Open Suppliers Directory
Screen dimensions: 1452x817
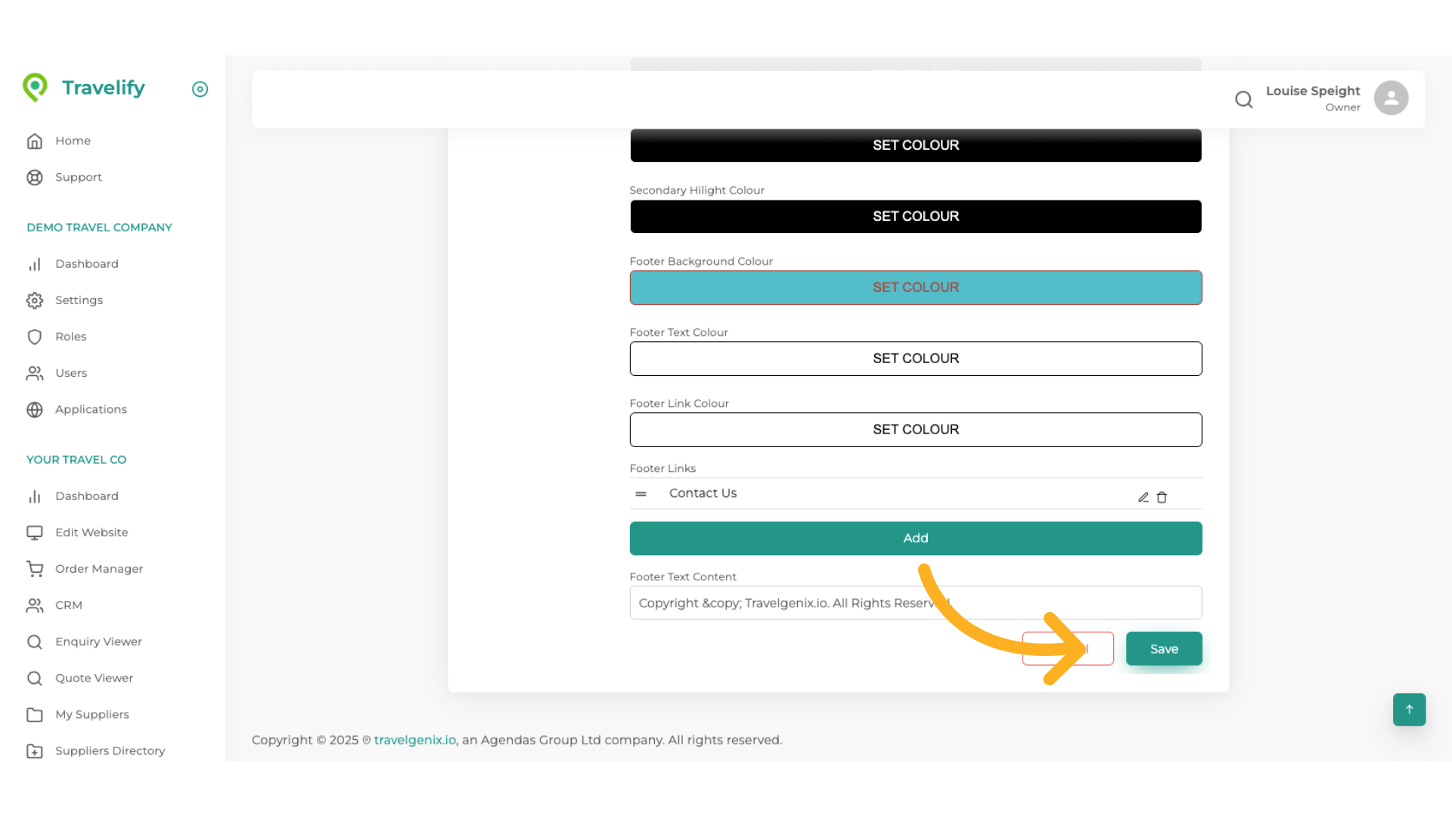[x=110, y=750]
